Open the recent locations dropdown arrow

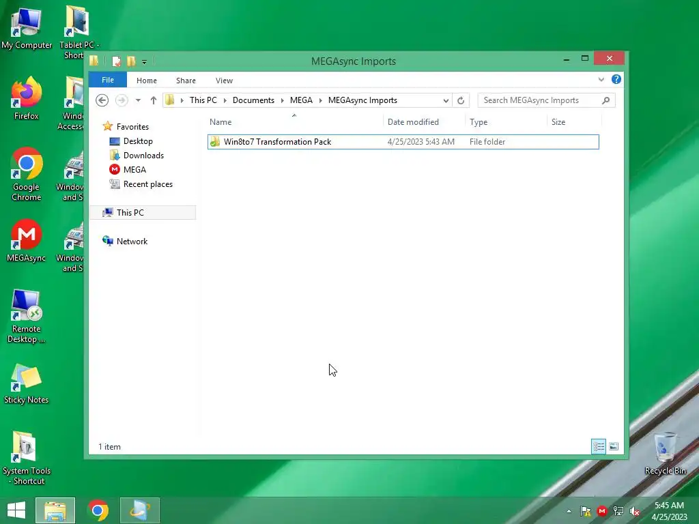pos(138,100)
